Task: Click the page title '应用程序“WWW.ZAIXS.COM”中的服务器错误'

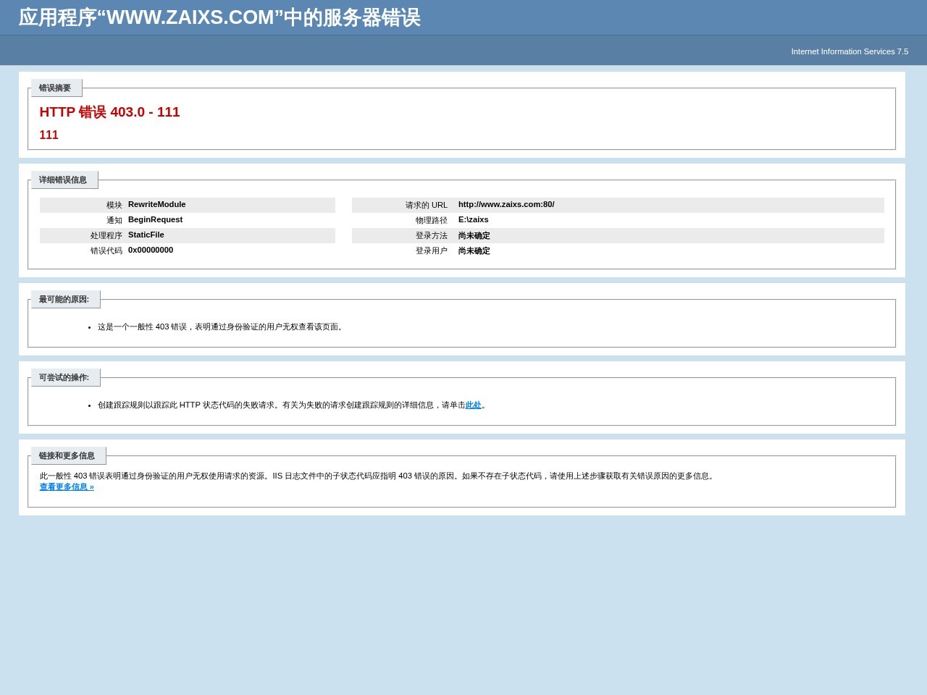Action: [x=219, y=17]
